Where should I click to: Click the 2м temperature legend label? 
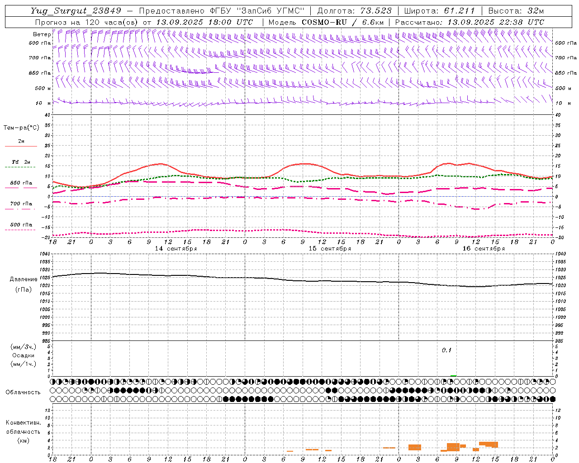coord(21,141)
